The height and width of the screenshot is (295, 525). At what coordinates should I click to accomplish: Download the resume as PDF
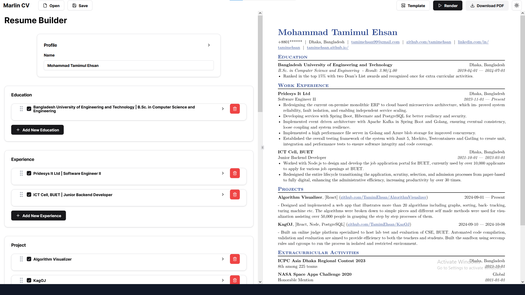(487, 5)
